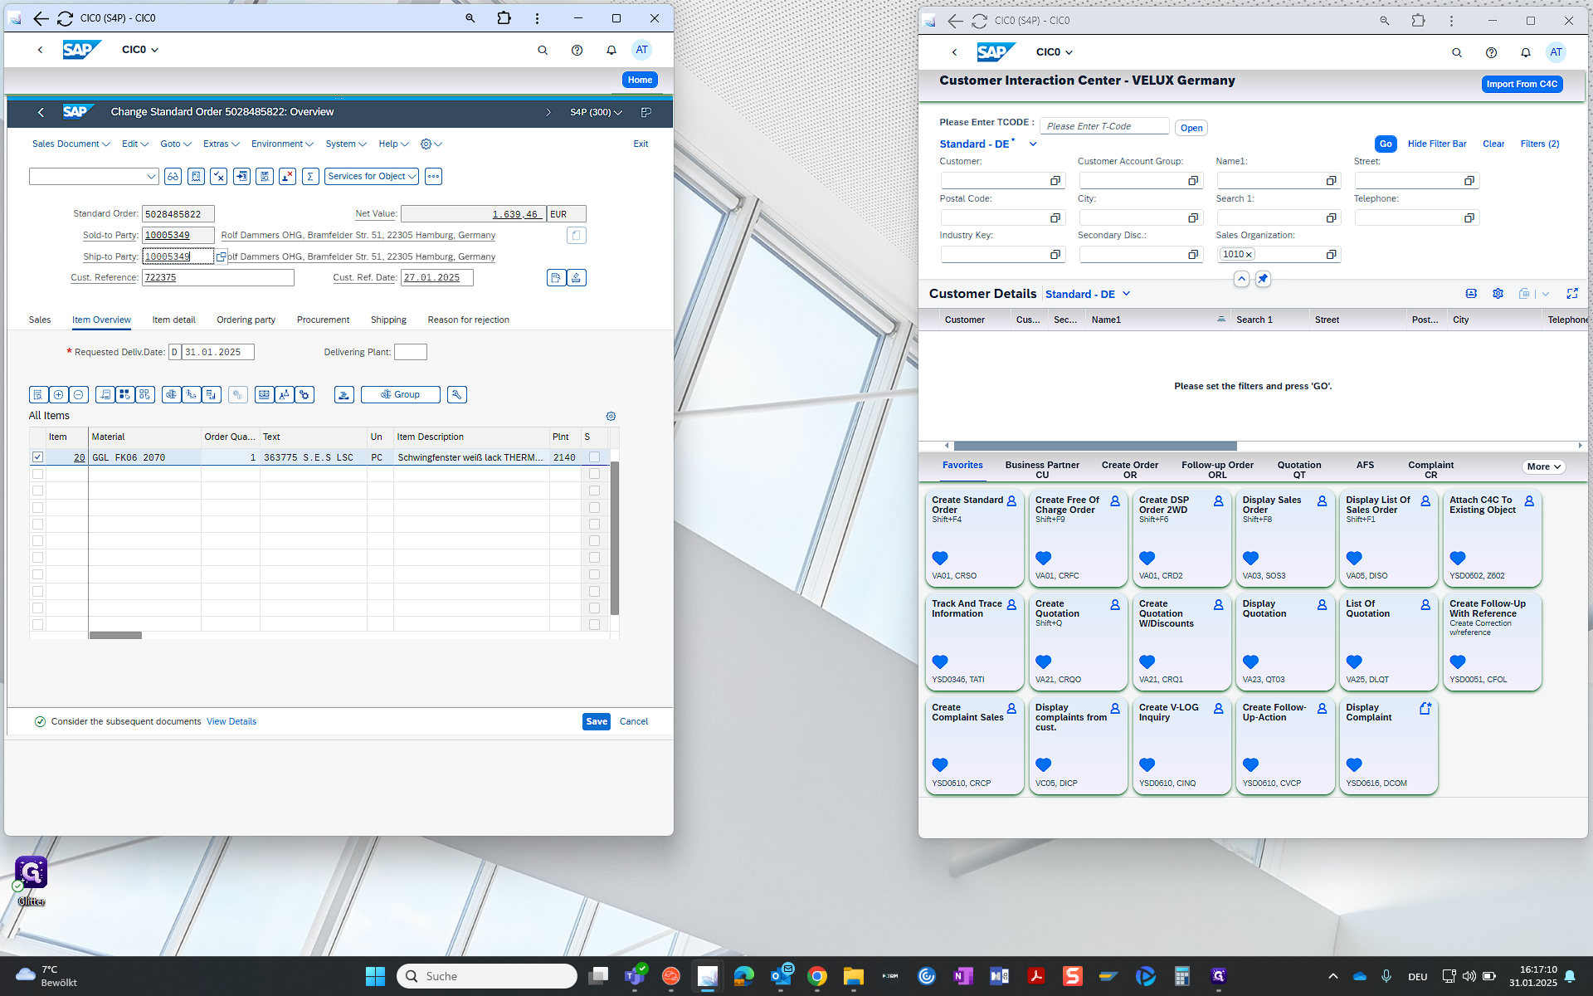Toggle favorite heart on Create Quotation W/Discounts tile
The width and height of the screenshot is (1593, 996).
1147,662
